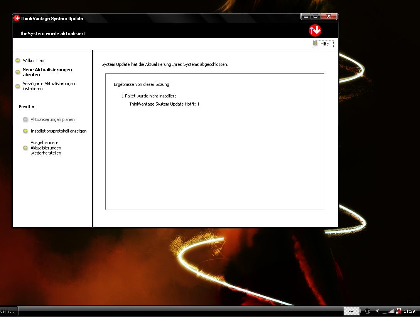Click the System Update taskbar button
Screen dimensions: 420x317
point(8,312)
